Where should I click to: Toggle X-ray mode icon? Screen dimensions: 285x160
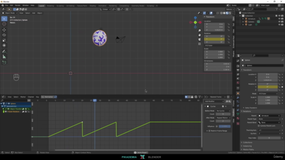218,13
